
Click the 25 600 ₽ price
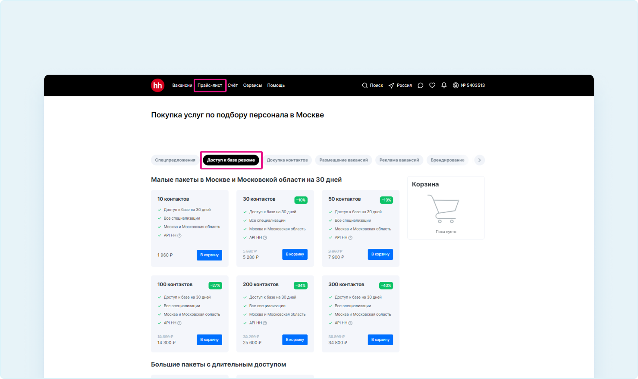tap(252, 343)
